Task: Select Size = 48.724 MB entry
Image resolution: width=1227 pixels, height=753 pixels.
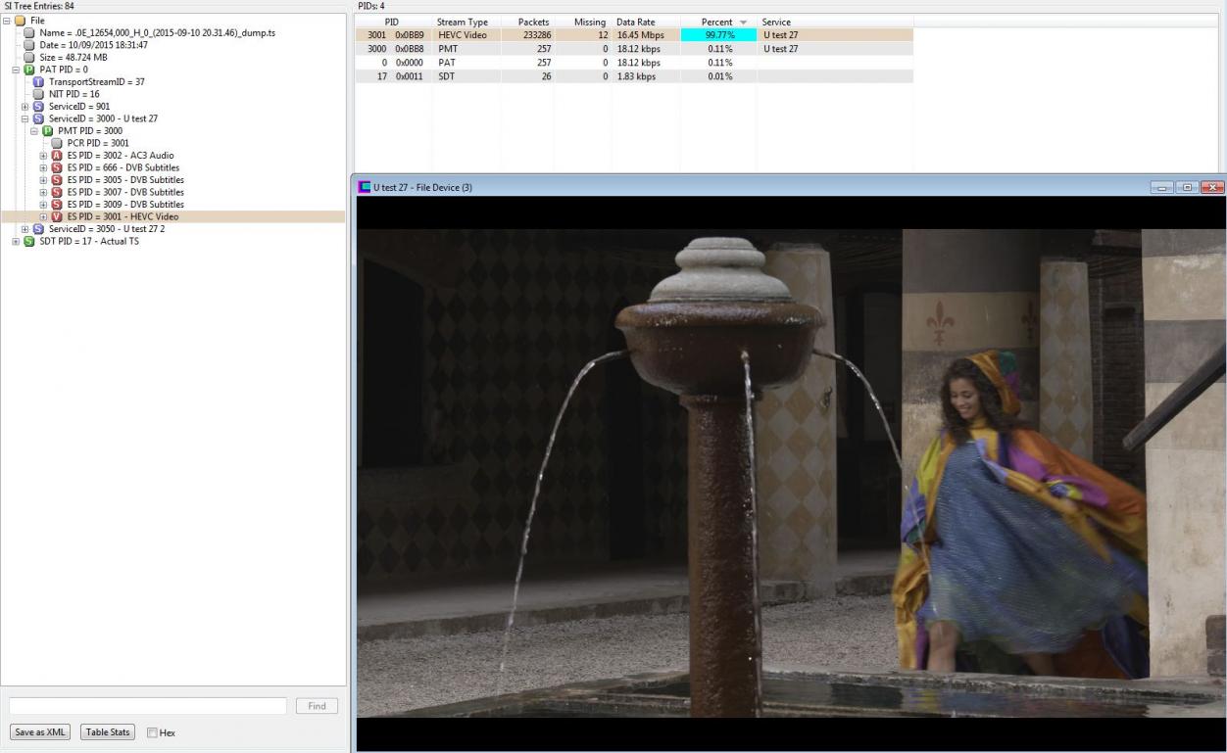Action: point(74,57)
